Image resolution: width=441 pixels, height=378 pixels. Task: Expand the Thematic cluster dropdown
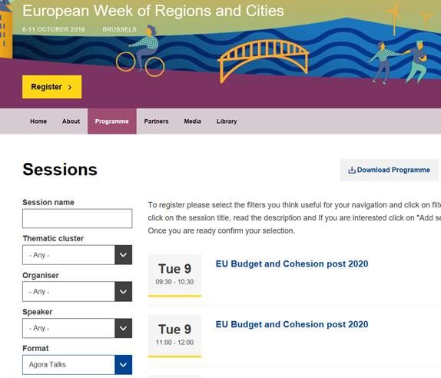pyautogui.click(x=77, y=255)
